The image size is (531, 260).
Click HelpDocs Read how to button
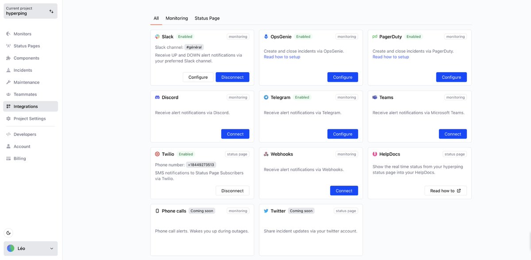click(446, 190)
